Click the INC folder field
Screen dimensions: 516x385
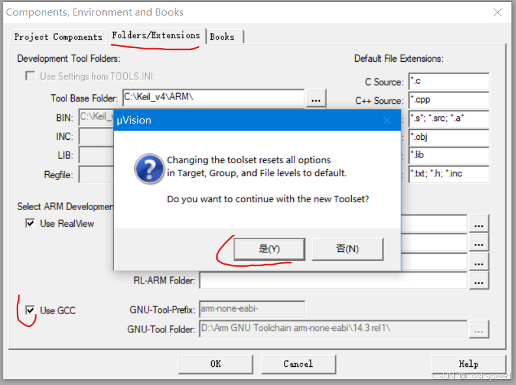tap(96, 137)
